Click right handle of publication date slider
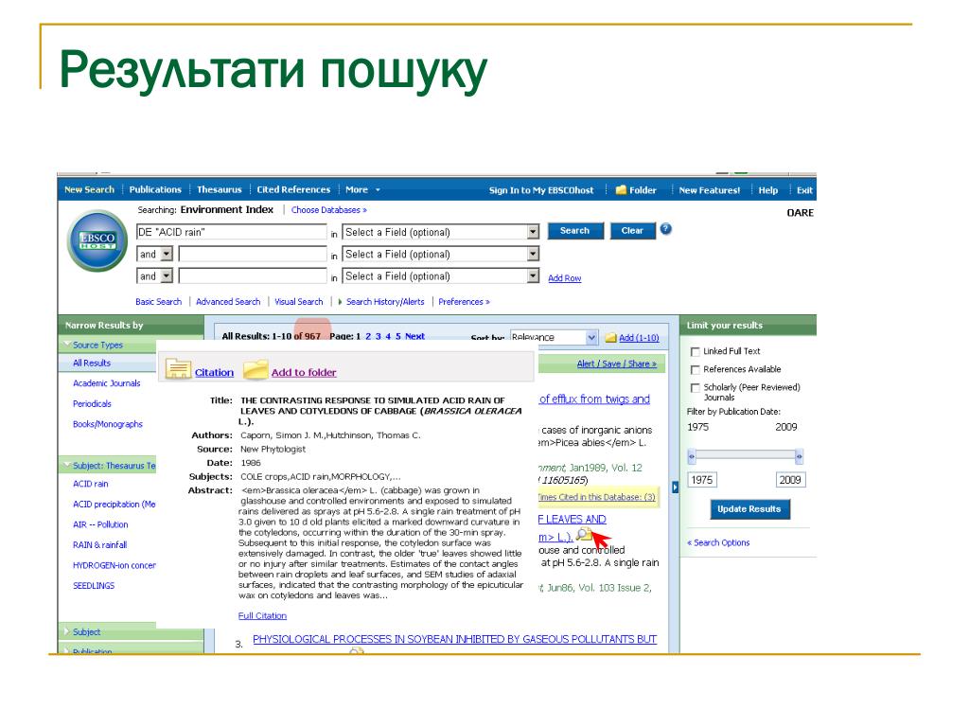Viewport: 969px width, 727px height. pos(799,457)
